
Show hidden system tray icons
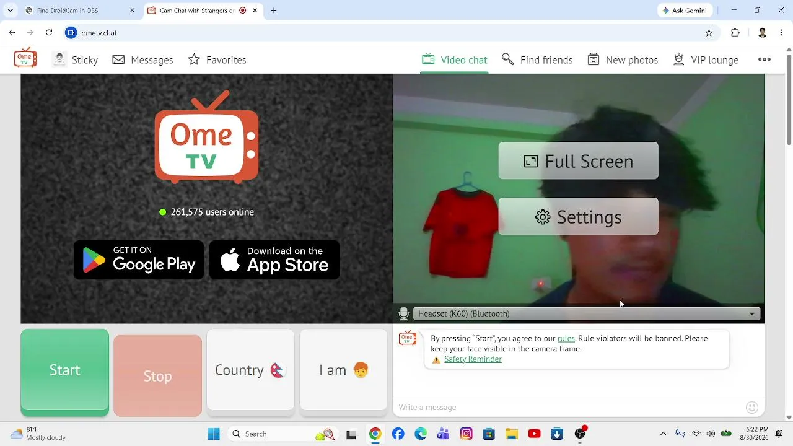(x=663, y=434)
